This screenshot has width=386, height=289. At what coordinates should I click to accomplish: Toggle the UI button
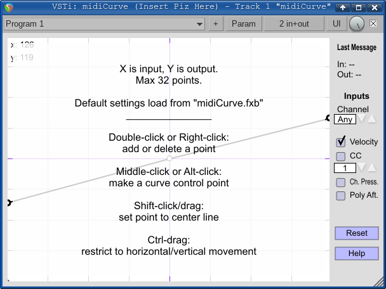(336, 24)
